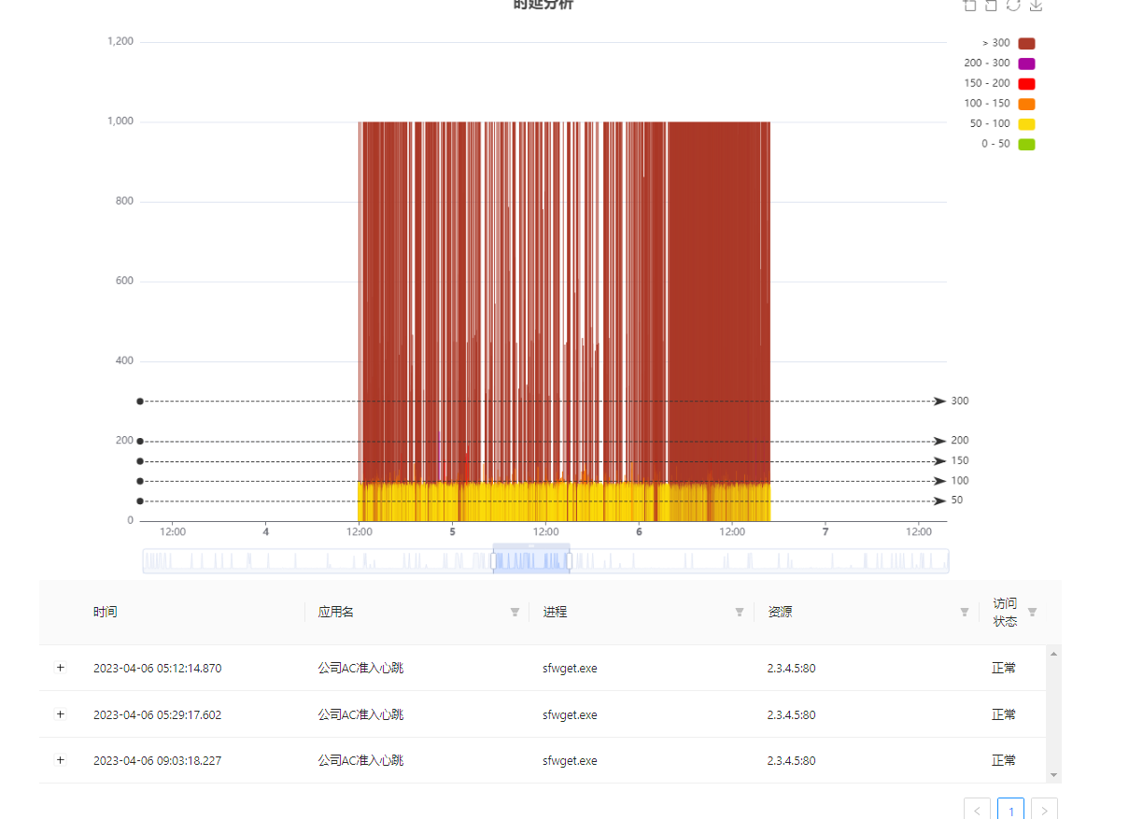Restore the chart with the refresh icon
Screen dimensions: 1129x819
click(x=1013, y=6)
